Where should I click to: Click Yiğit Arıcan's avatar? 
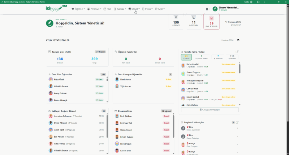[117, 86]
